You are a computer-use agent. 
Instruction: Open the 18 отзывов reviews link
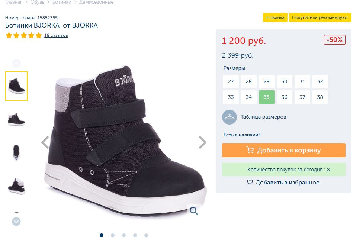coord(56,36)
